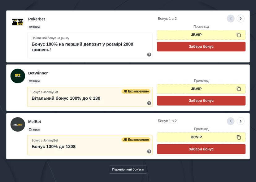
Task: Show previous MelBet bonus
Action: [231, 121]
